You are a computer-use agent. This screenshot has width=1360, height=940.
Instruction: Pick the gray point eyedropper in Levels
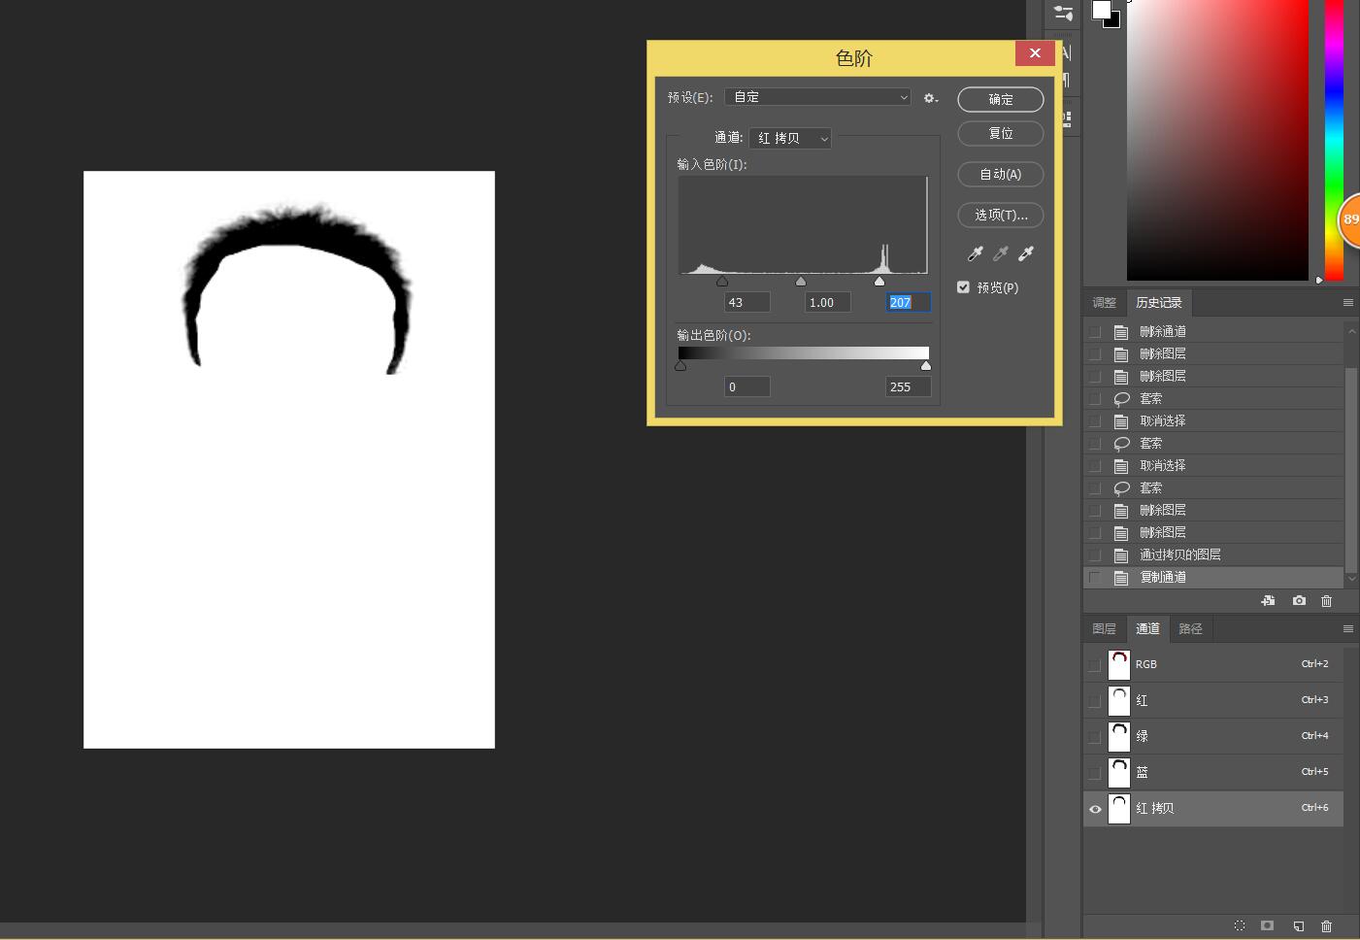(x=1000, y=254)
